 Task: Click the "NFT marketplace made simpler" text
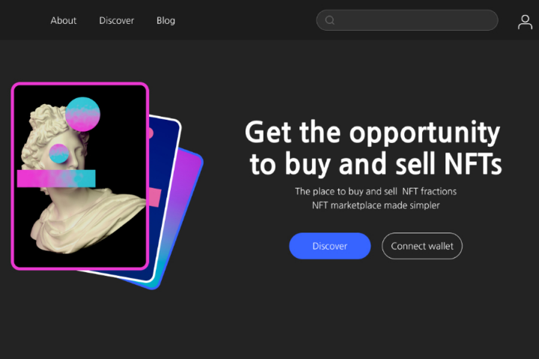click(x=376, y=206)
